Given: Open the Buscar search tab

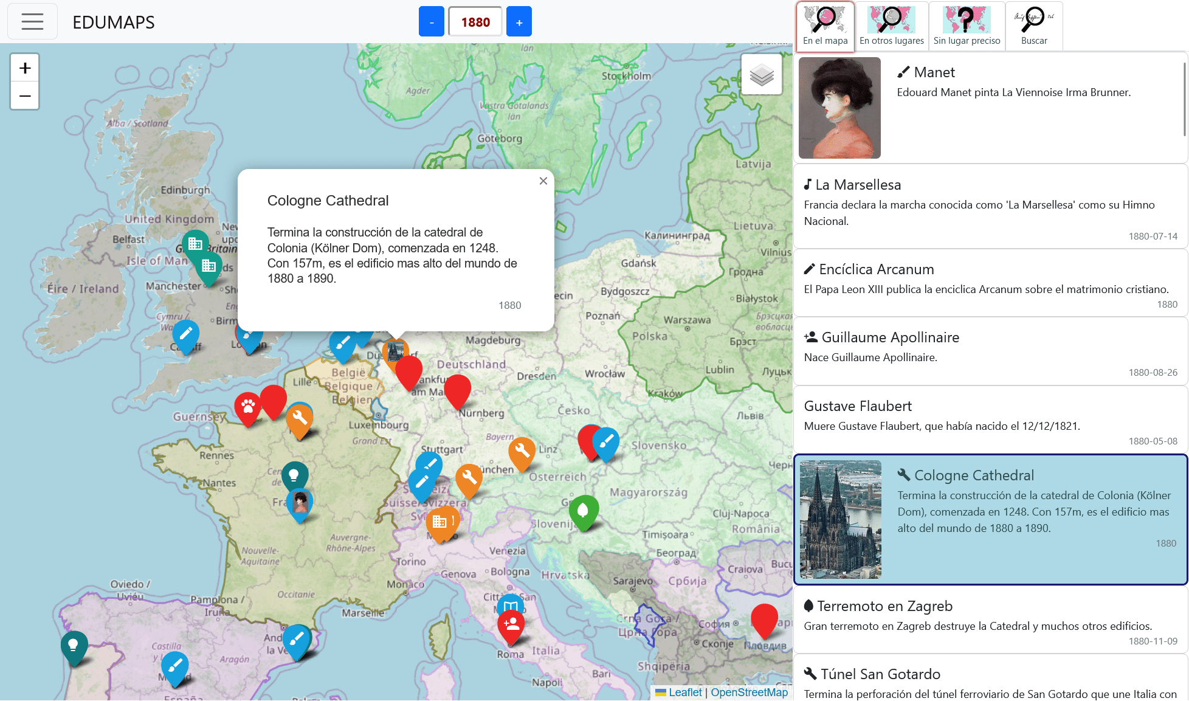Looking at the screenshot, I should (x=1033, y=26).
